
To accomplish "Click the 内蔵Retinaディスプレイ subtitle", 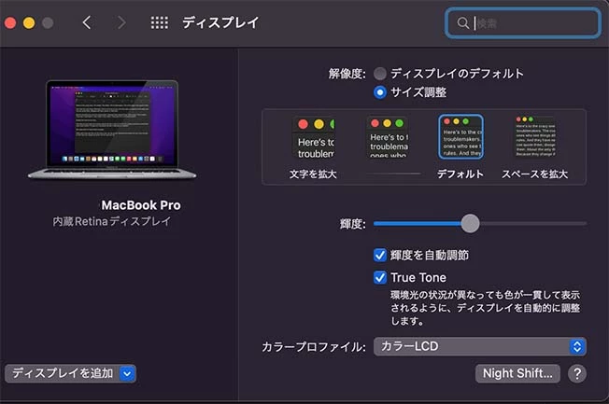I will click(111, 221).
